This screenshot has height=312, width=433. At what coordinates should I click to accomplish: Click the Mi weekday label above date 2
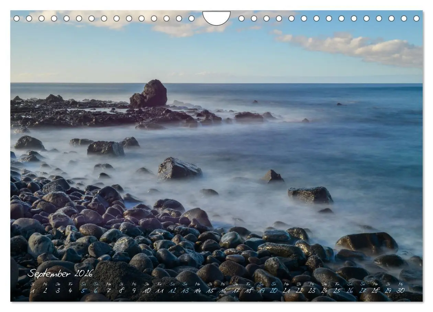tap(45, 285)
